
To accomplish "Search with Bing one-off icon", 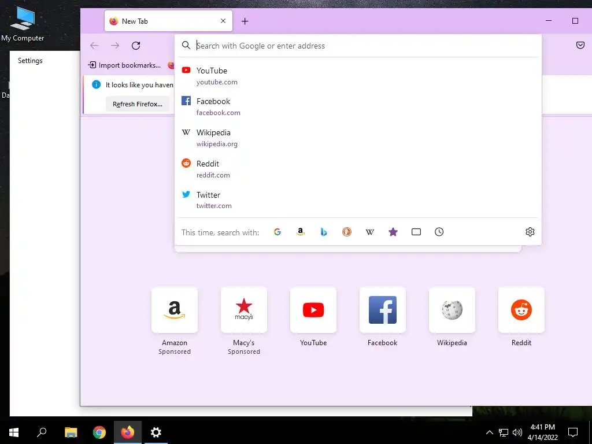I will point(324,232).
